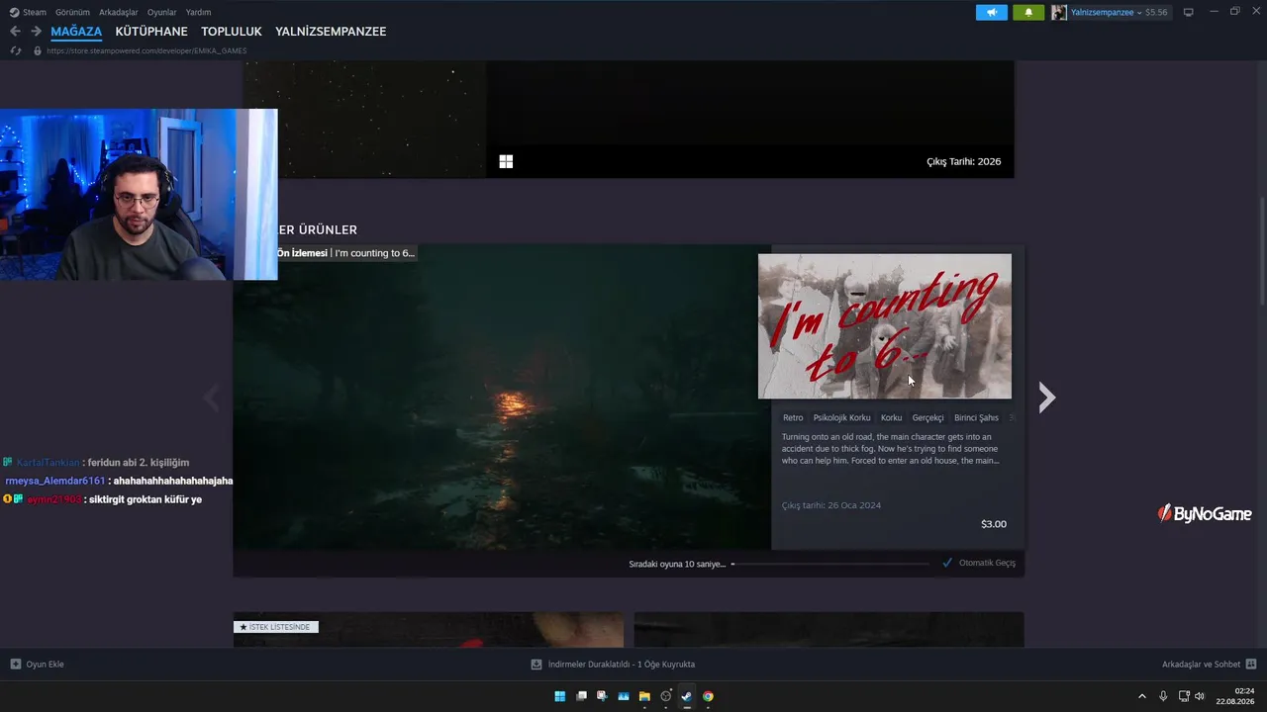Click the Retro tag
This screenshot has width=1267, height=712.
tap(793, 417)
